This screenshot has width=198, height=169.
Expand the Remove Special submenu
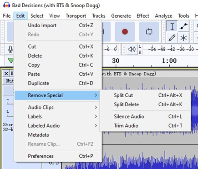point(57,95)
